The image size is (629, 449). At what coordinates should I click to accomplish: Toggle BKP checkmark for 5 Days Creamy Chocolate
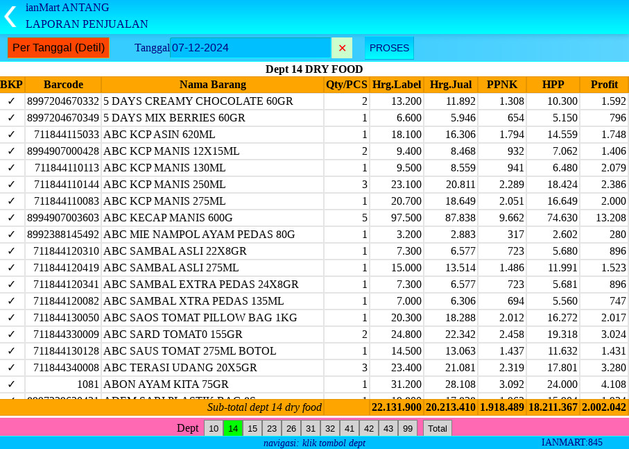(11, 101)
